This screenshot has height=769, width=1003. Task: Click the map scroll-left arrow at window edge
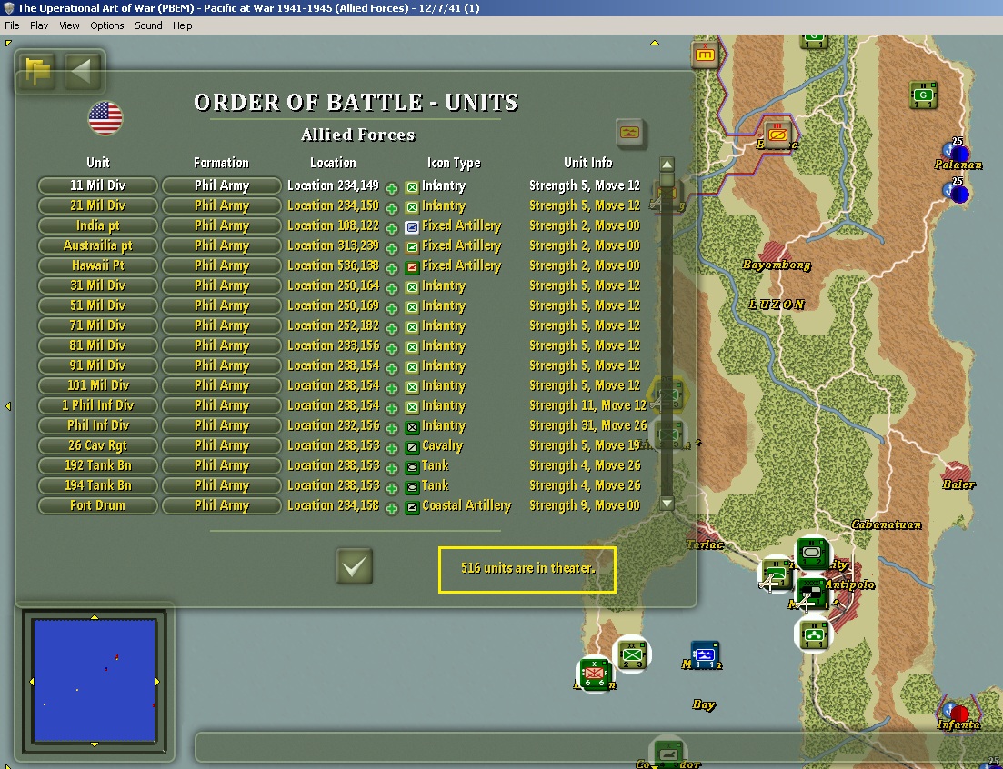(7, 406)
